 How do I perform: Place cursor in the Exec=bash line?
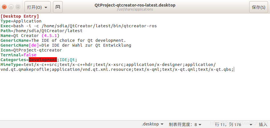tap(79, 26)
